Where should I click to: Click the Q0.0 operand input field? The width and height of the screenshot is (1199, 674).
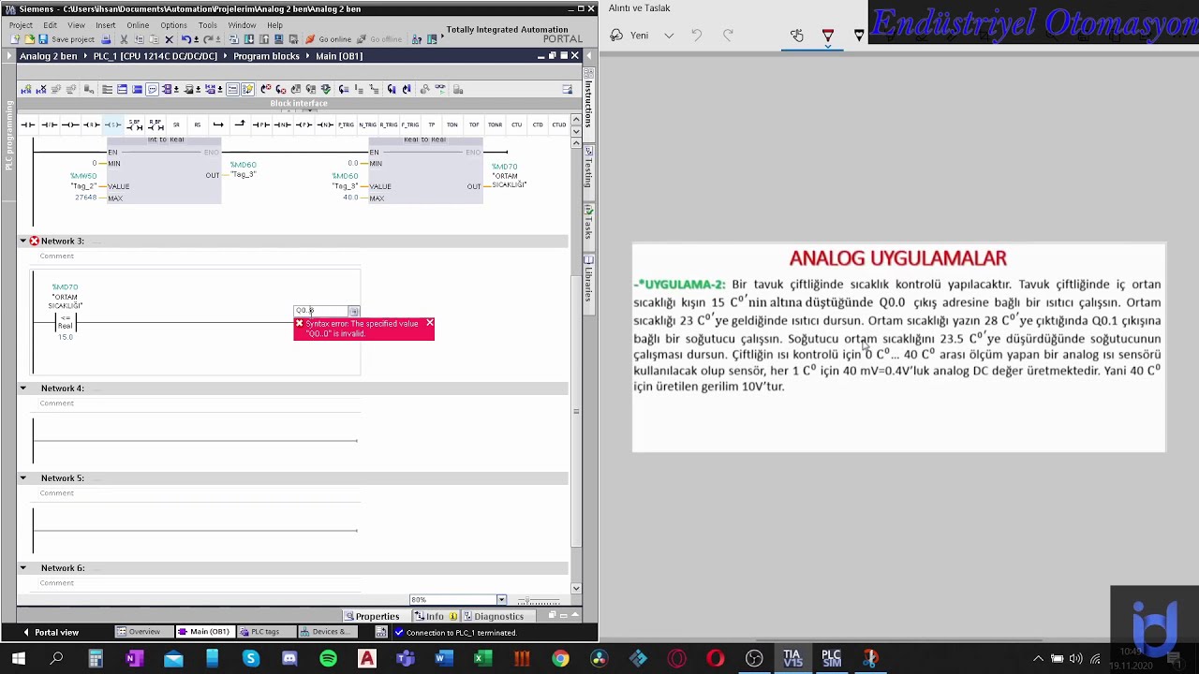(x=320, y=311)
